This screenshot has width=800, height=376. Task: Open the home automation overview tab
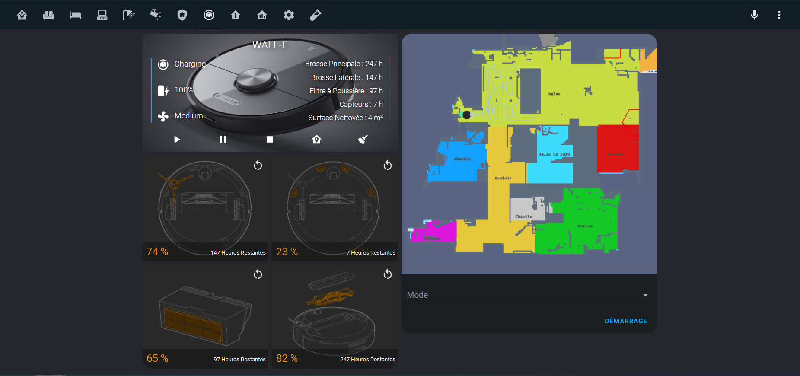tap(22, 15)
